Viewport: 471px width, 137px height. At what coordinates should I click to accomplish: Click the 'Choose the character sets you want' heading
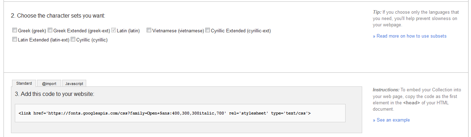pyautogui.click(x=58, y=16)
